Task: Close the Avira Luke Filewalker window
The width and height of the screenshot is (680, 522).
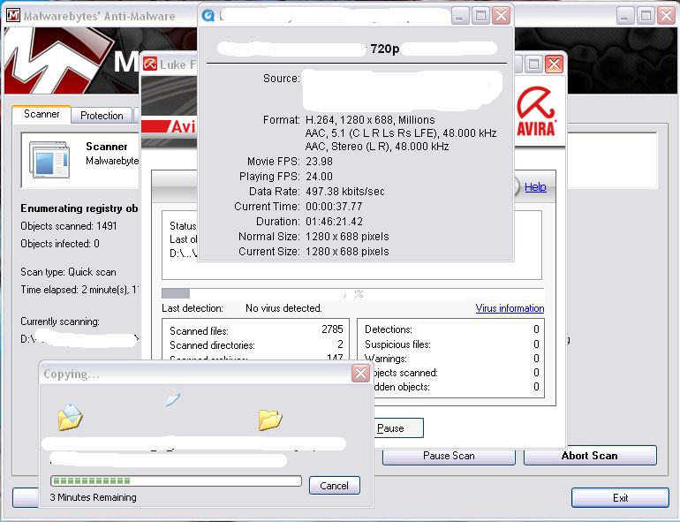Action: pos(554,64)
